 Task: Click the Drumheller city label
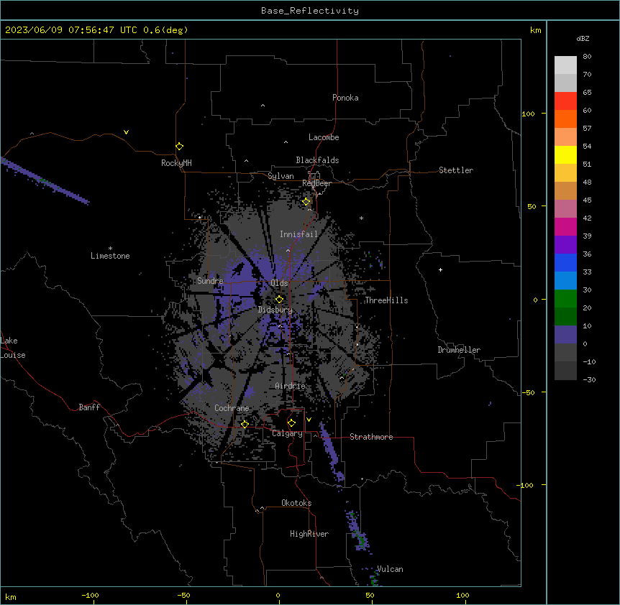click(x=459, y=350)
